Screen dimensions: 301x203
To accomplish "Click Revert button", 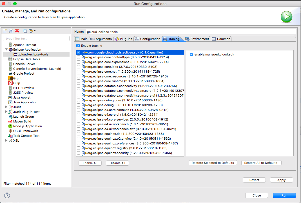I will click(x=254, y=180).
